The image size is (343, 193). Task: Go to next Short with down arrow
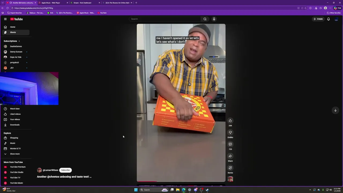(335, 110)
